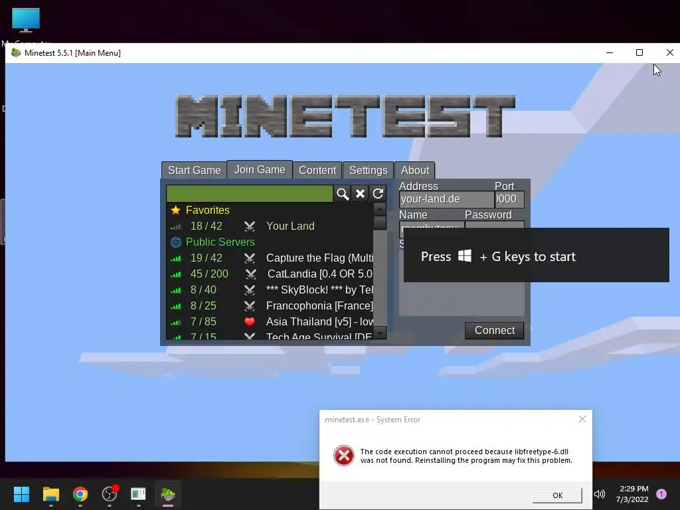Open File Explorer from taskbar
The width and height of the screenshot is (680, 510).
point(50,494)
